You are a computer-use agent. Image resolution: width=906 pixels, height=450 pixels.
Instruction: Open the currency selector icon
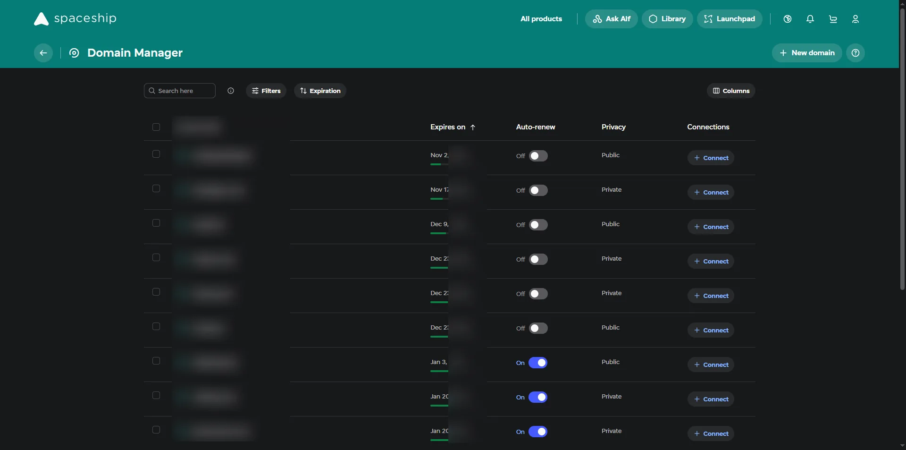[788, 19]
